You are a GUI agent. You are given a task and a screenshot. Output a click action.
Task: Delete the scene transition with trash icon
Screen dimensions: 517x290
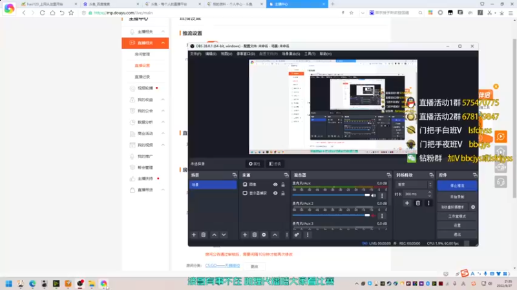[x=418, y=203]
